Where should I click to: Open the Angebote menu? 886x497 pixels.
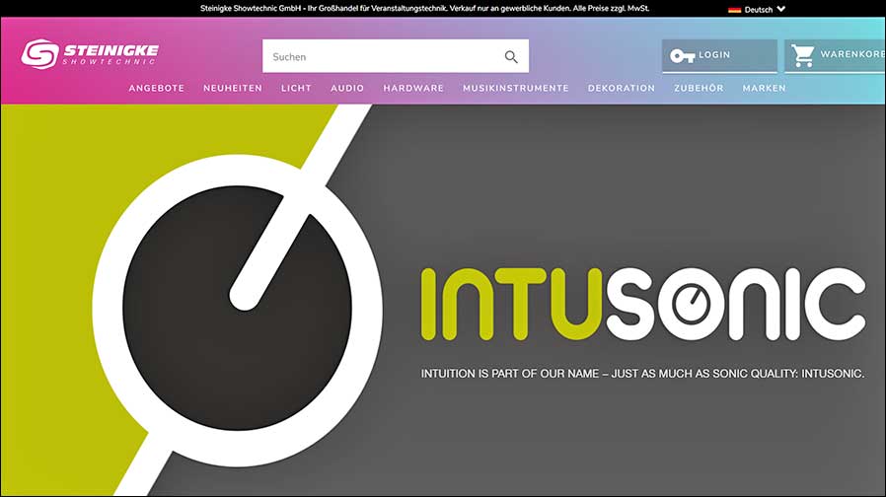tap(157, 88)
